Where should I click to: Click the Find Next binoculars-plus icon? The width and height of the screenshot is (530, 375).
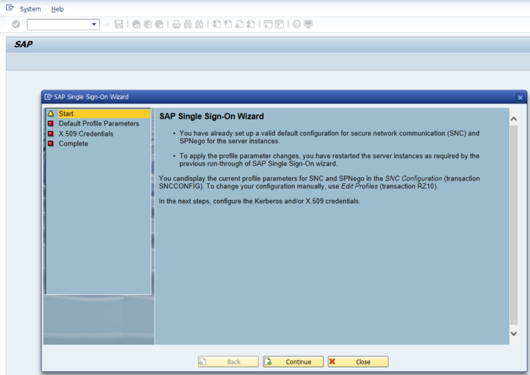199,24
